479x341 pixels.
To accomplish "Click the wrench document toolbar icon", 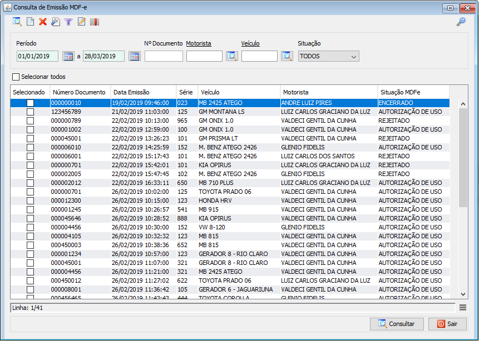I will [x=56, y=22].
